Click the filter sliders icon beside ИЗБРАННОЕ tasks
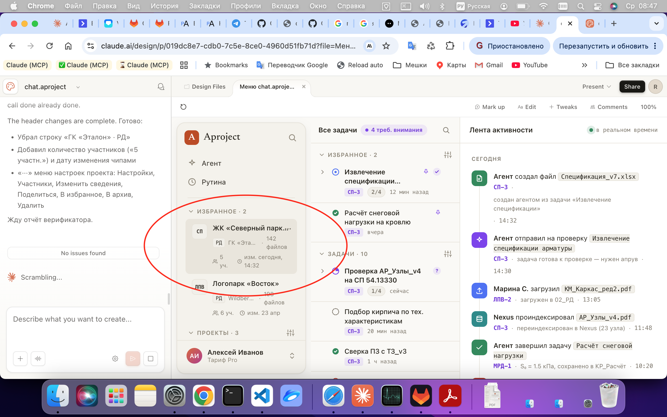Viewport: 667px width, 417px height. [x=448, y=155]
